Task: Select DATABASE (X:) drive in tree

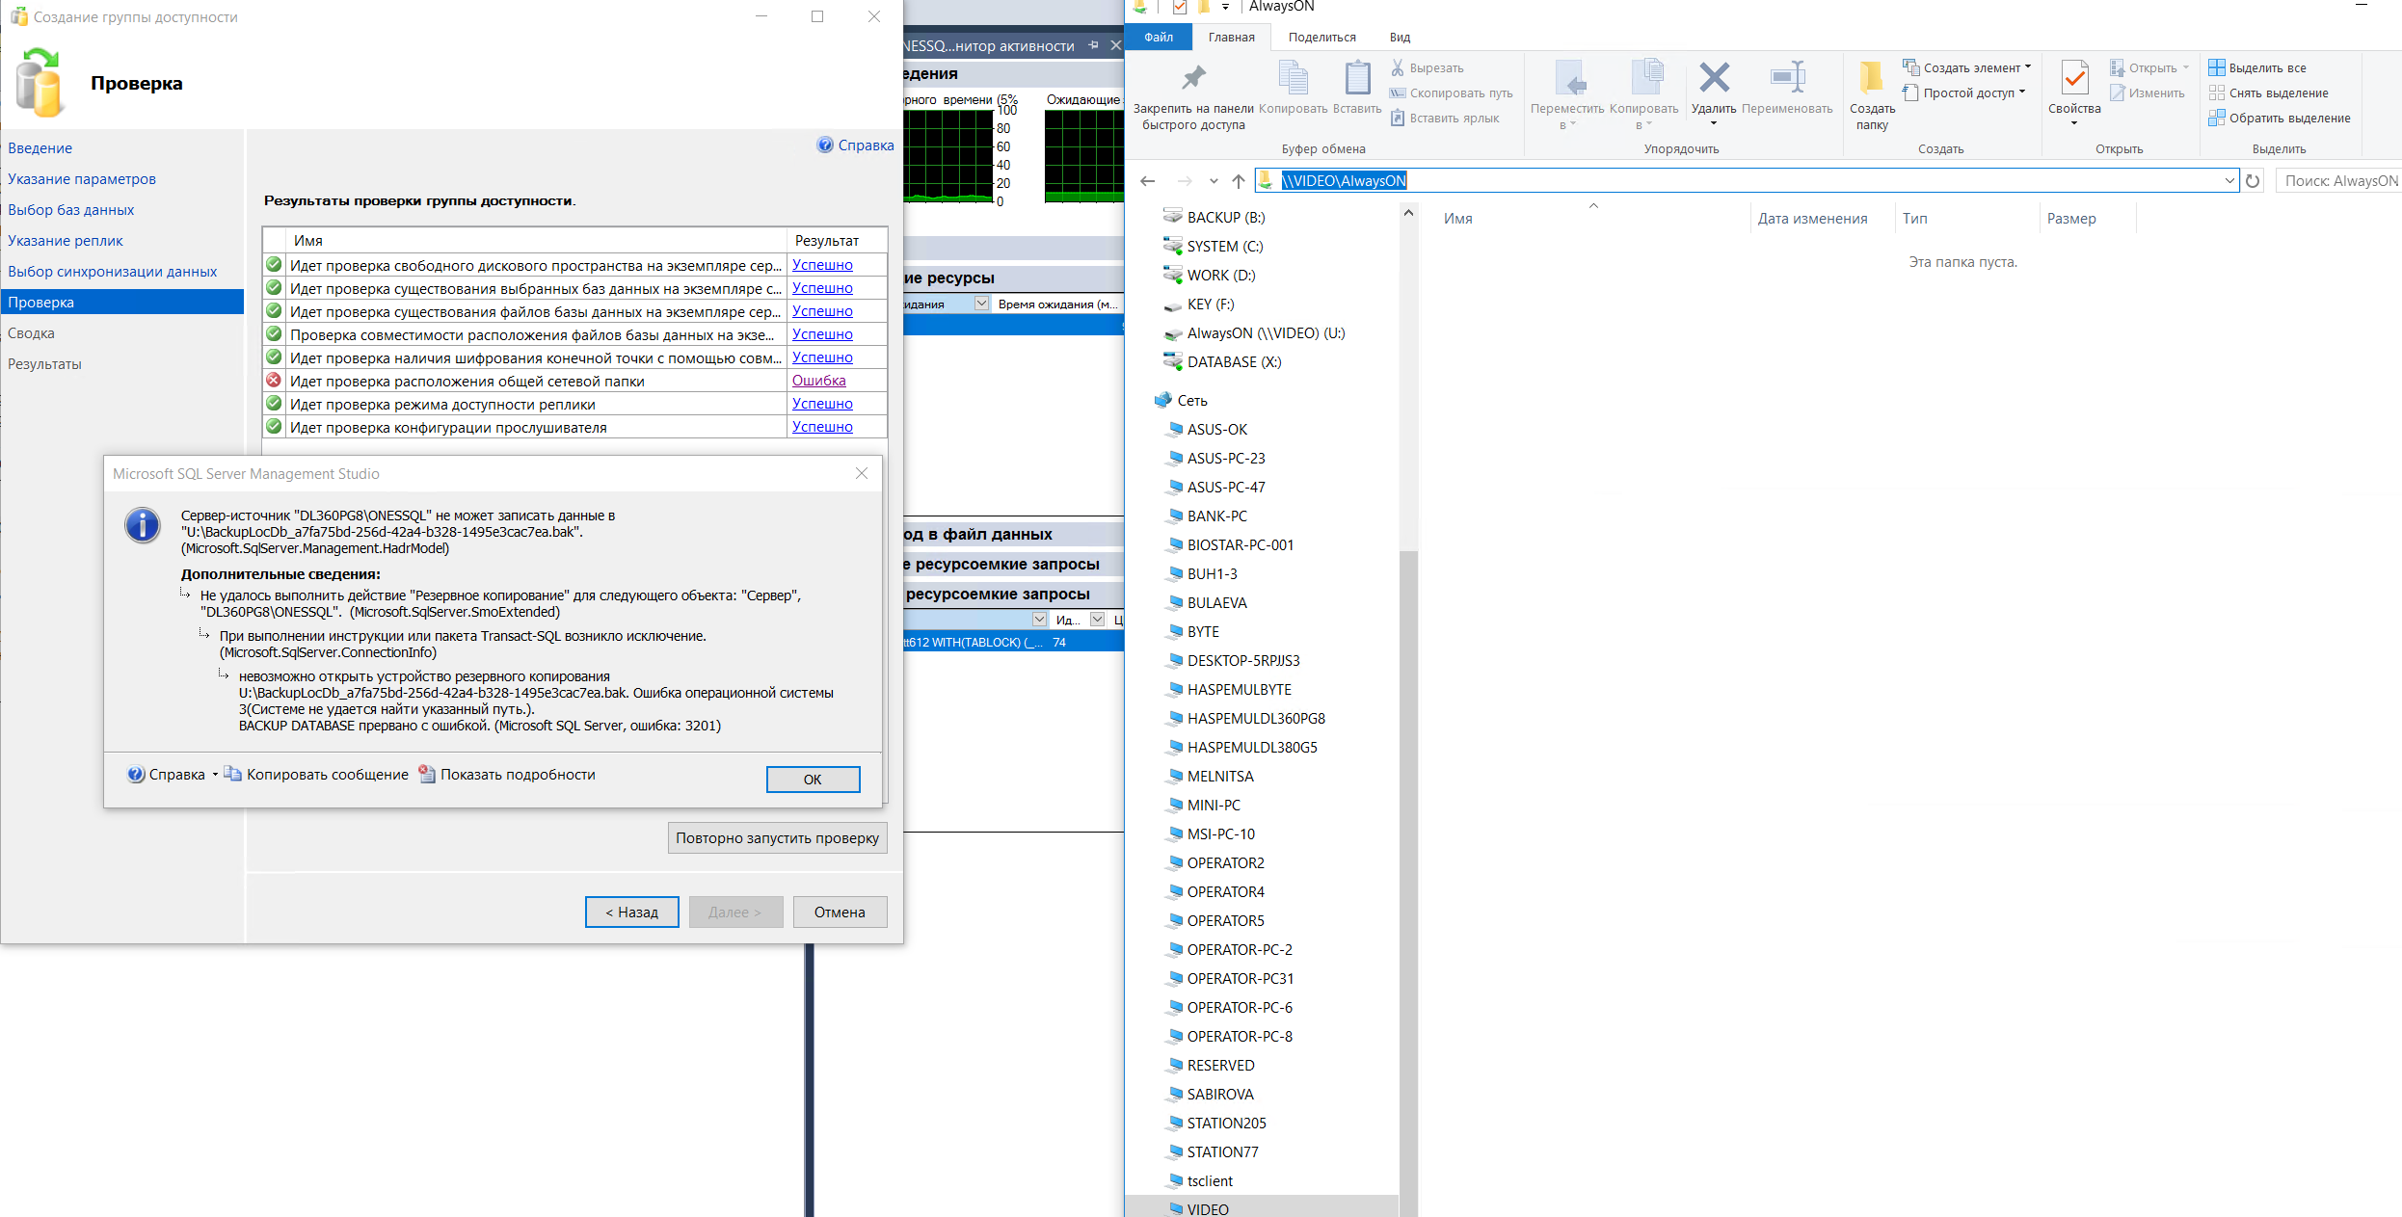Action: click(1234, 362)
